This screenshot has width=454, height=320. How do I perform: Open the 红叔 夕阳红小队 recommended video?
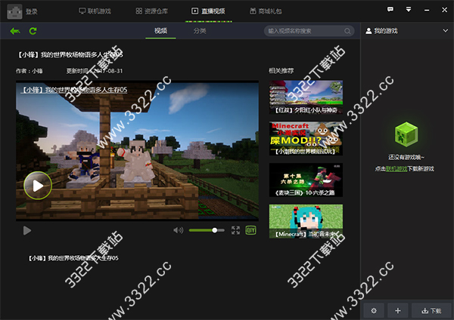(x=306, y=97)
